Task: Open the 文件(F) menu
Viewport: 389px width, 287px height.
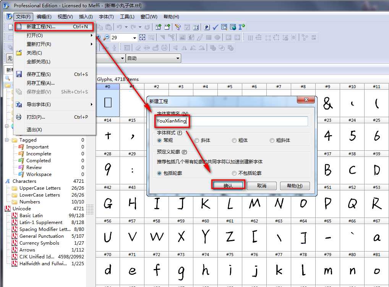Action: click(23, 17)
